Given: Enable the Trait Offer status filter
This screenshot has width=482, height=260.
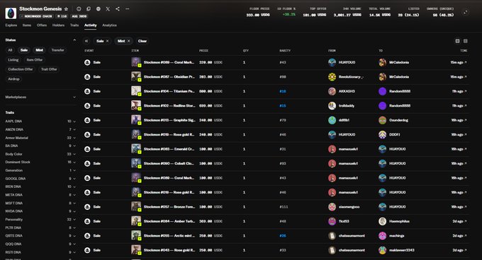Looking at the screenshot, I should [x=49, y=69].
